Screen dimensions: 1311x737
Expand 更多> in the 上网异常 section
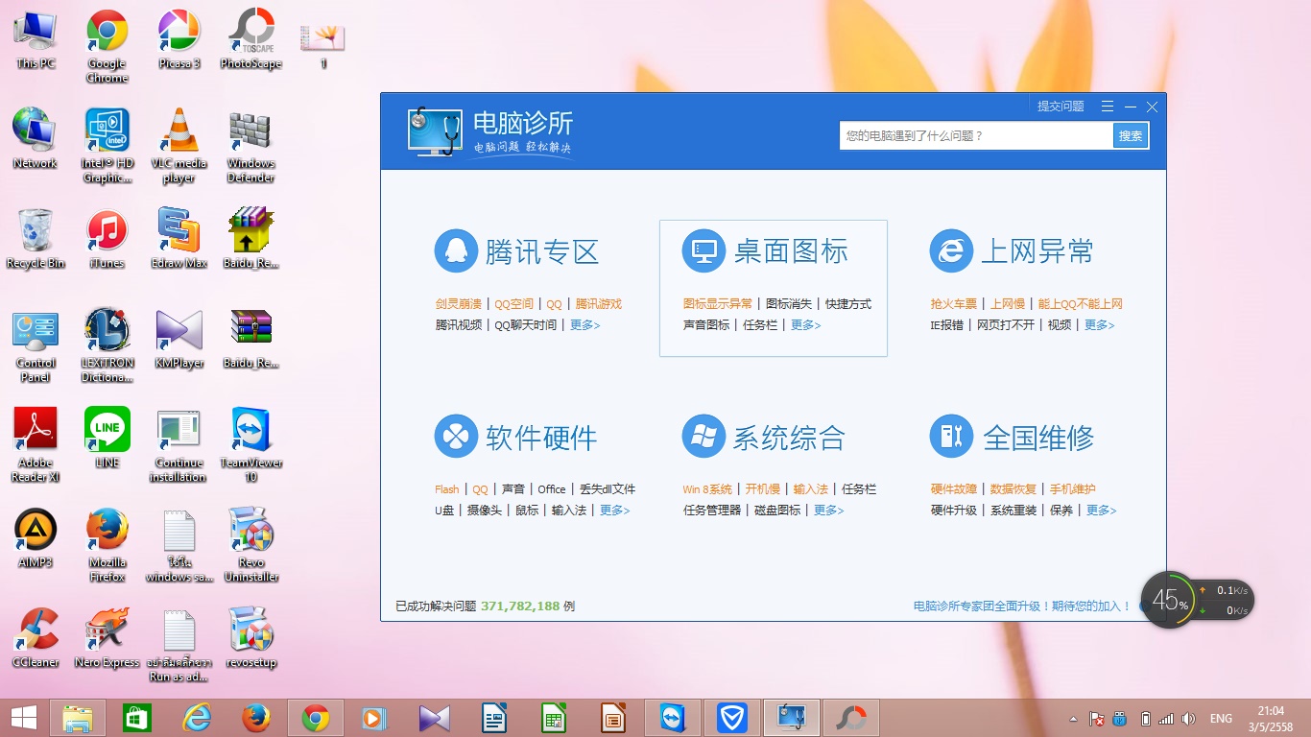(1100, 325)
